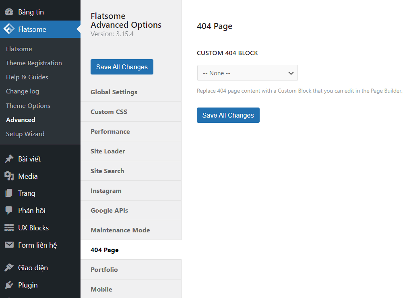
Task: Launch the Setup Wizard
Action: [x=25, y=134]
